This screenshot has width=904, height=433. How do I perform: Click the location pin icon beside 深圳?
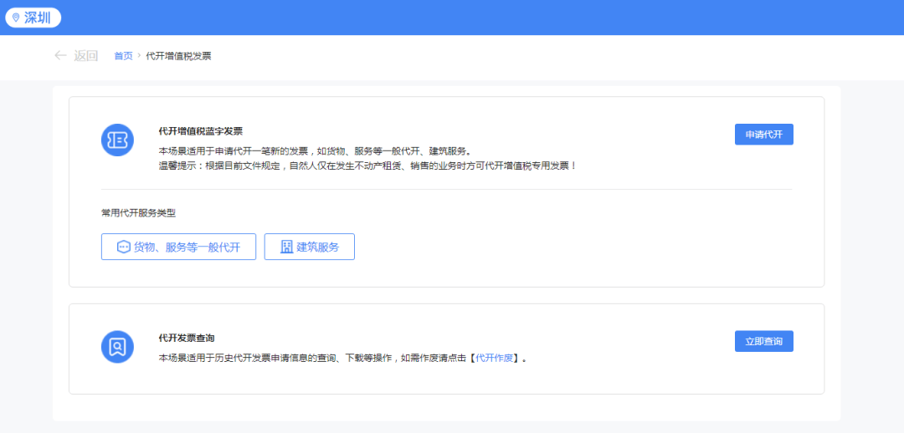coord(16,18)
